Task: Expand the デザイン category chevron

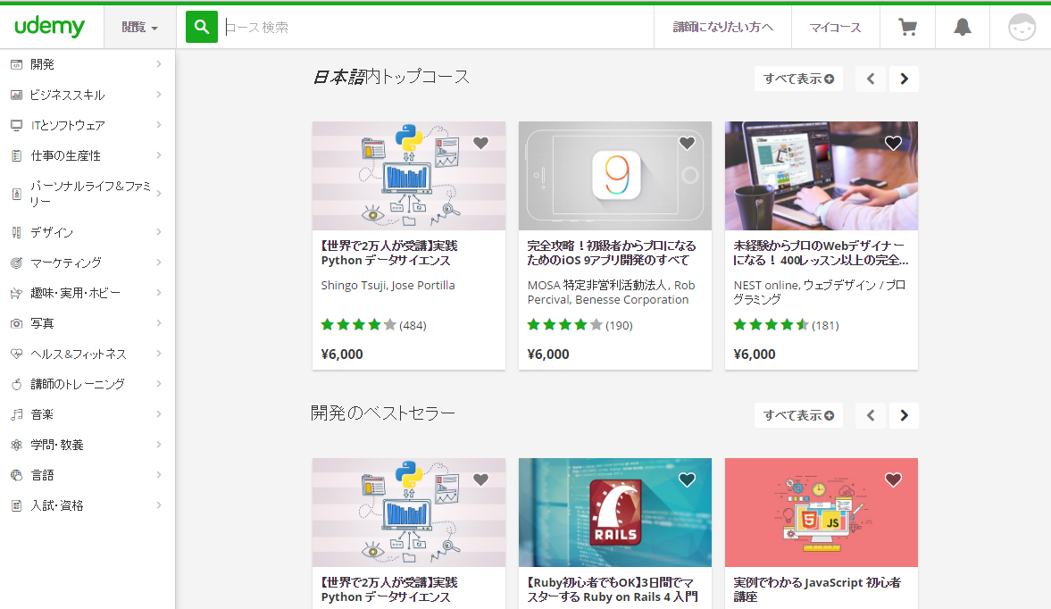Action: tap(159, 232)
